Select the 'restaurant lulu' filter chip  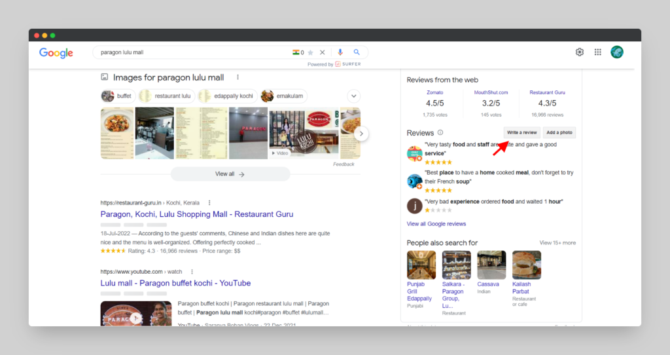(x=167, y=96)
